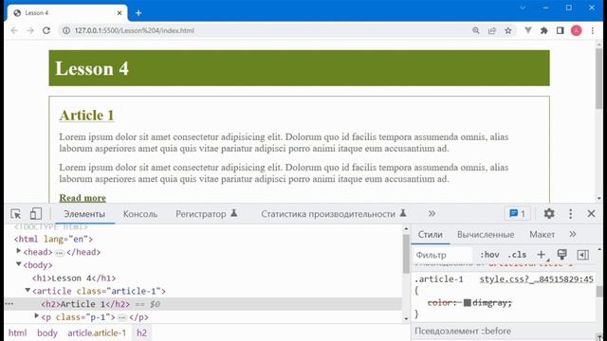Screen dimensions: 607x341
Task: Open the dimgray color swatch picker
Action: [468, 302]
